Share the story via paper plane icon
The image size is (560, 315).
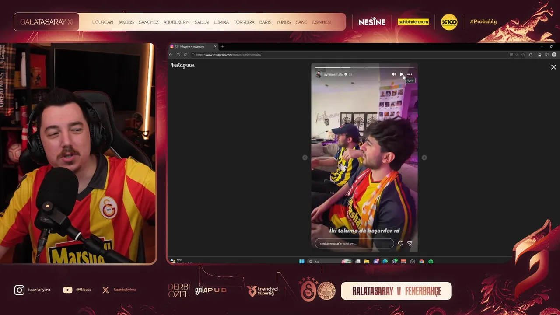409,243
